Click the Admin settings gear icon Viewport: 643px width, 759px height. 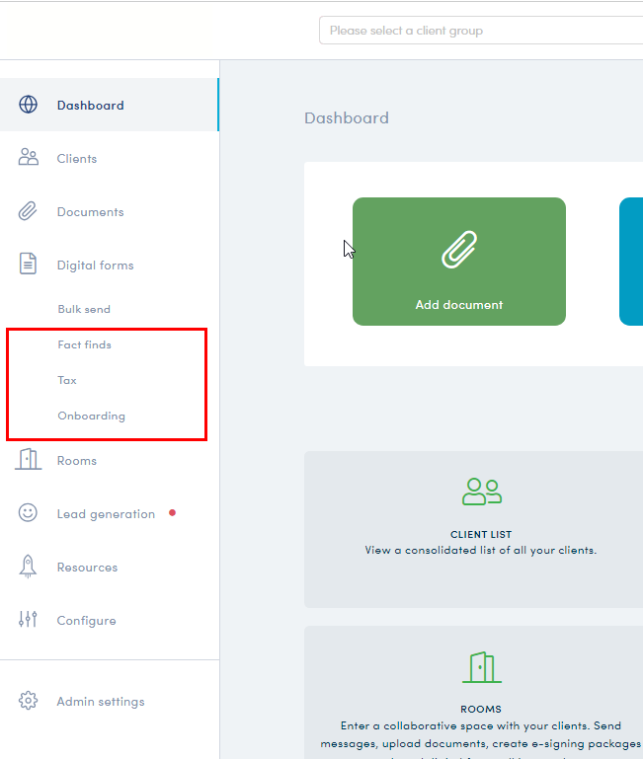pos(28,701)
